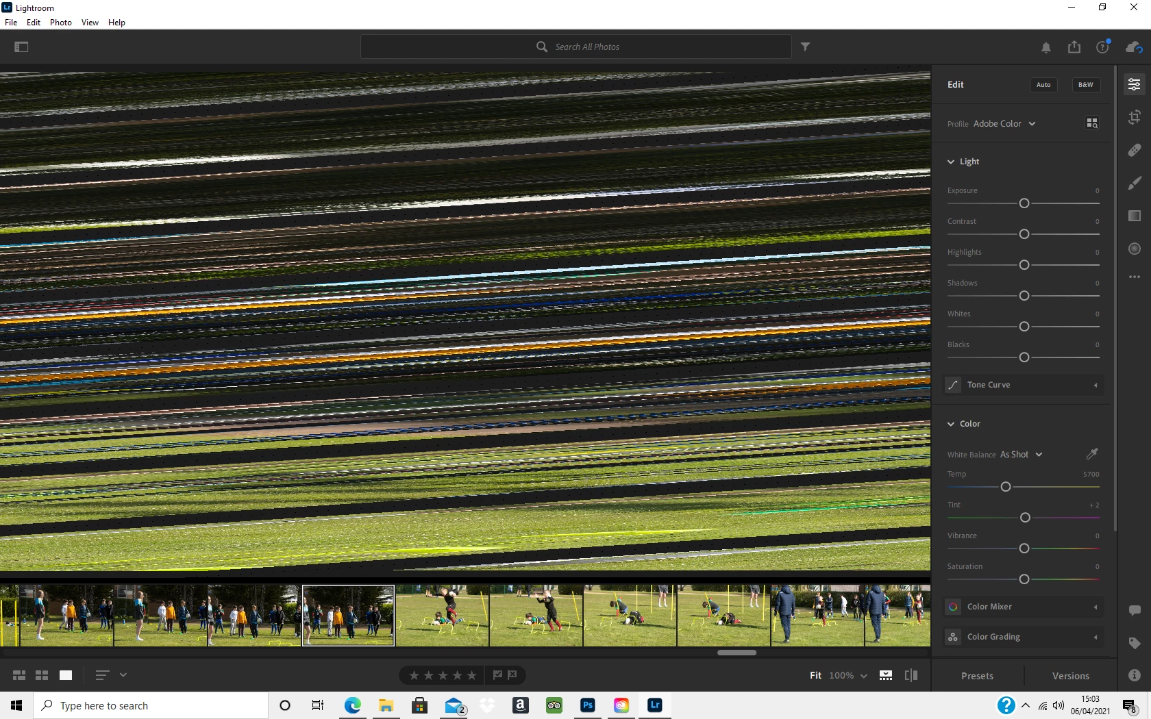Screen dimensions: 1151x719
Task: Select the Edit sliders panel icon
Action: click(1135, 84)
